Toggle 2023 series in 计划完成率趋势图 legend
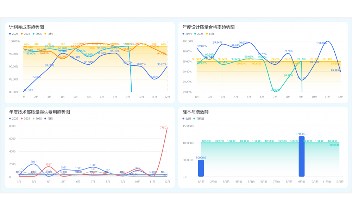The height and width of the screenshot is (211, 352). tap(14, 34)
